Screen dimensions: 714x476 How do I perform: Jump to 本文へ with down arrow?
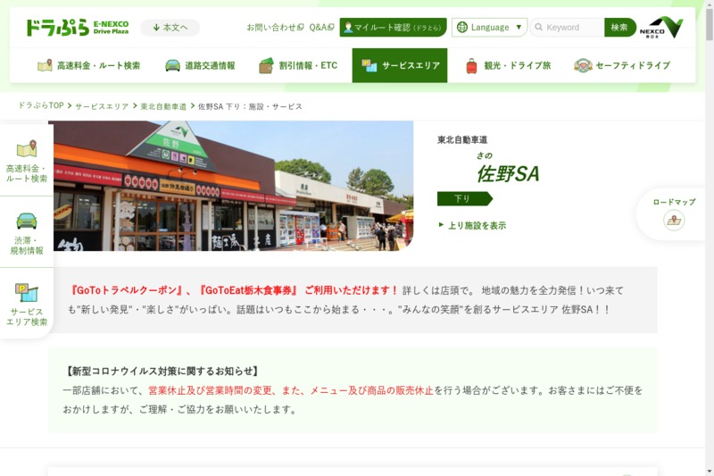point(170,28)
